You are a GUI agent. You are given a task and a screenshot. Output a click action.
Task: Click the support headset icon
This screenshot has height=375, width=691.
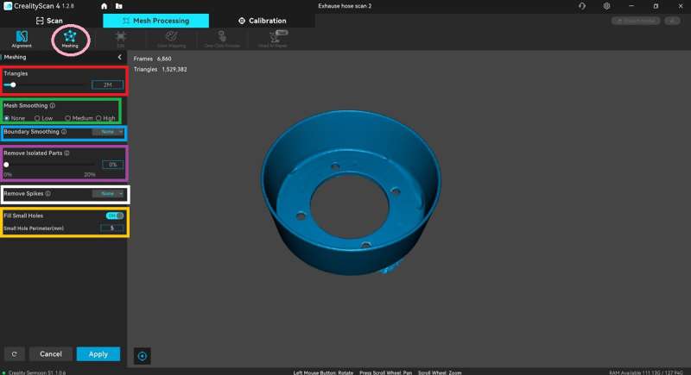[583, 6]
